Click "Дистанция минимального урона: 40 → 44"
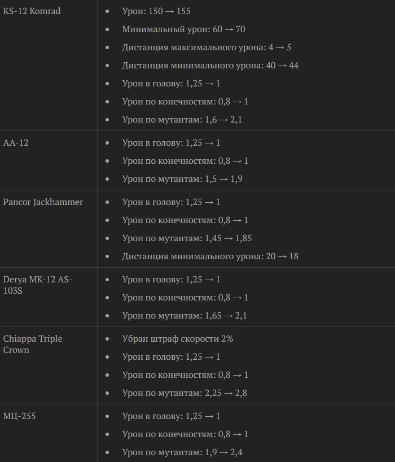 210,66
